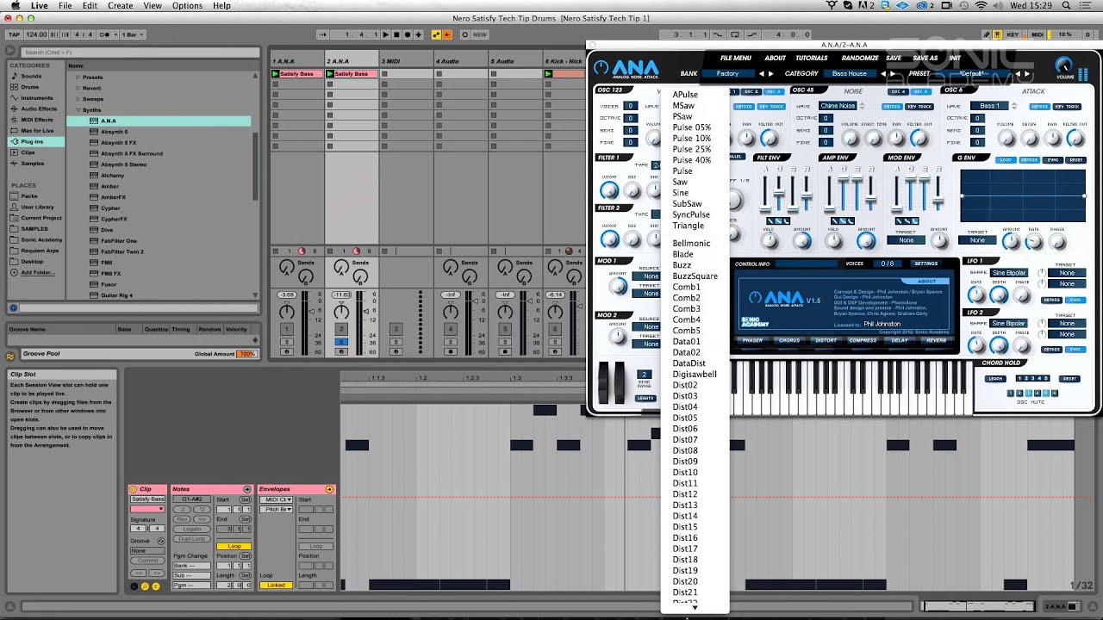Open the quantization 1 Bar dropdown

(133, 34)
